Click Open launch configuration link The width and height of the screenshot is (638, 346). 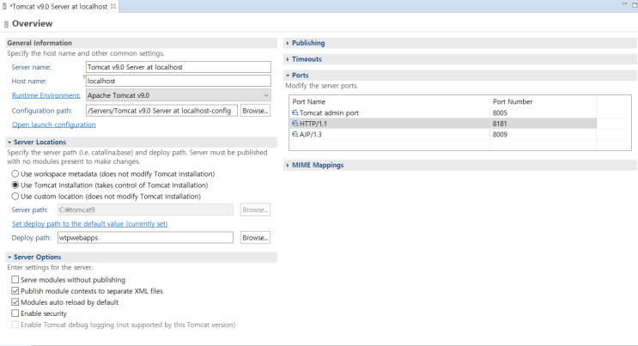tap(54, 124)
